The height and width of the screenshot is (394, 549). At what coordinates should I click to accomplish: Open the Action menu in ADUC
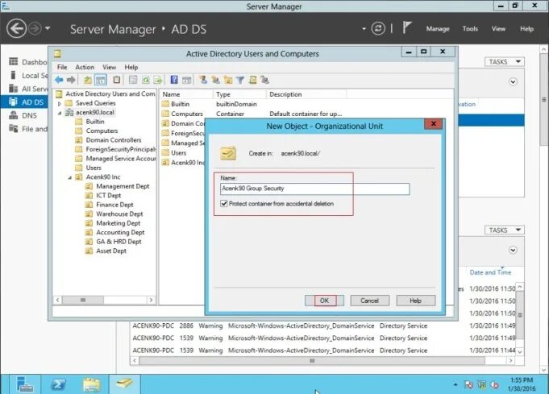[85, 67]
